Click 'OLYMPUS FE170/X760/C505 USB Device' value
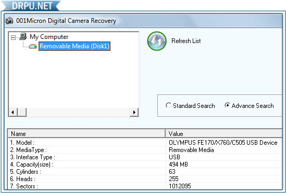 tap(223, 143)
